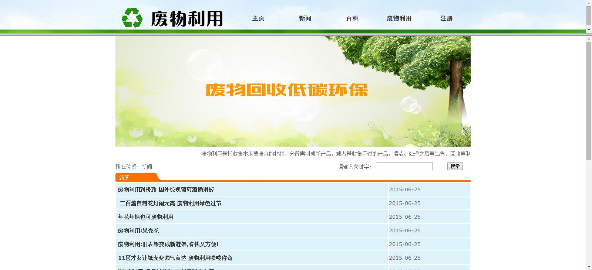Screen dimensions: 592x270
Task: Click the green recycling logo icon
Action: tap(132, 18)
